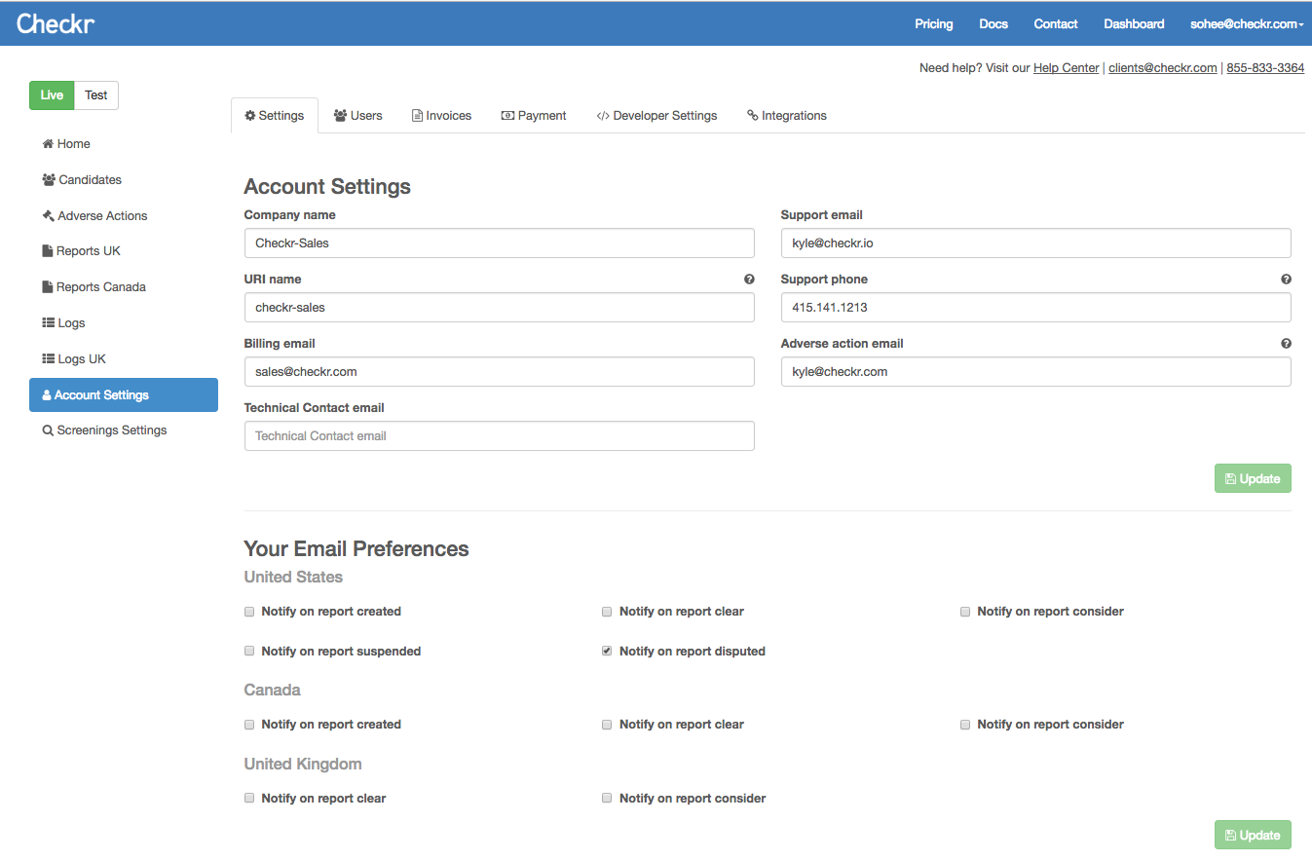Enable Notify on report suspended
Screen dimensions: 1312x860
tap(249, 651)
